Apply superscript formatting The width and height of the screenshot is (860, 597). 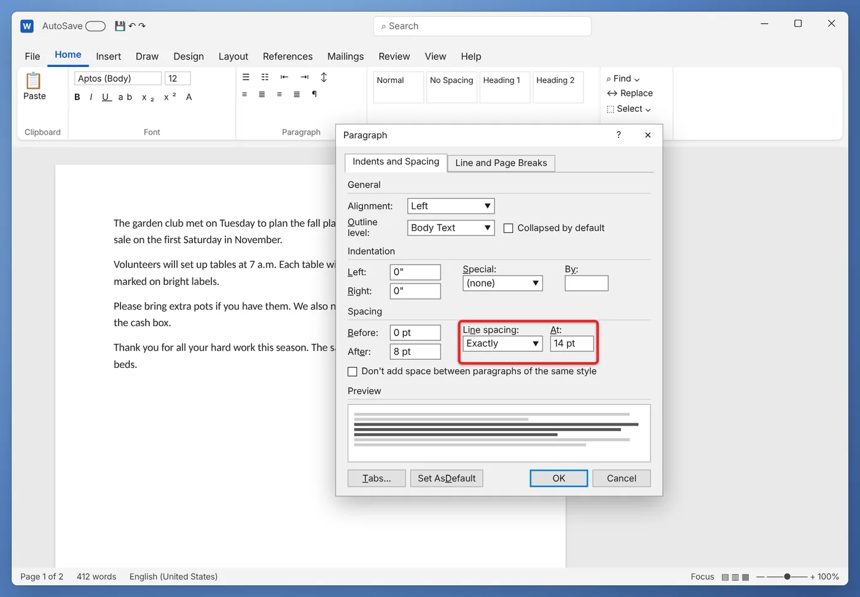coord(170,97)
